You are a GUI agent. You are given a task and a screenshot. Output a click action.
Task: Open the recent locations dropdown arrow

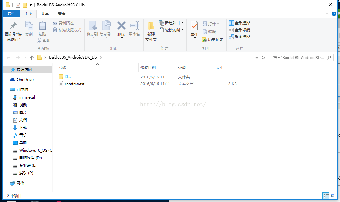[x=25, y=57]
